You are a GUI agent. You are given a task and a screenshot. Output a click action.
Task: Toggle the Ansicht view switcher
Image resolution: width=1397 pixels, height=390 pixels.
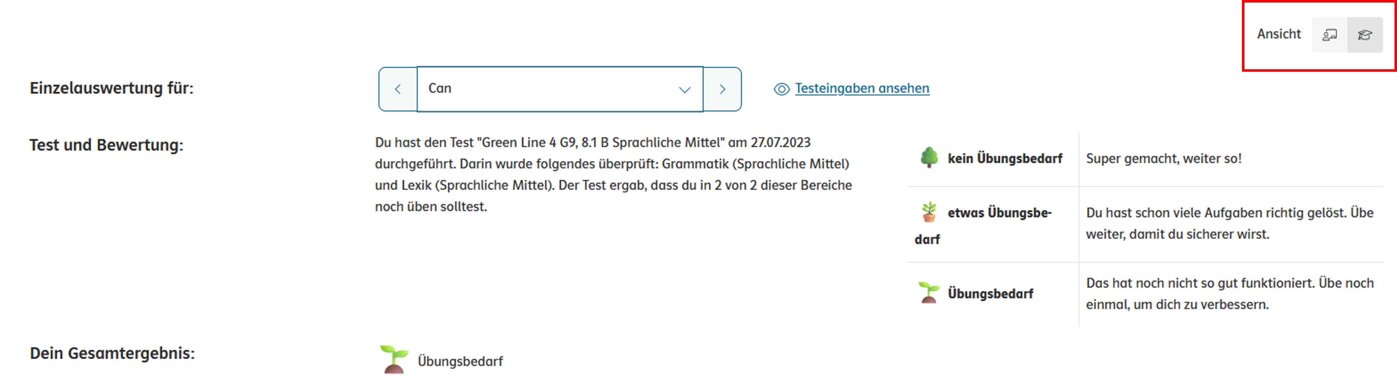pyautogui.click(x=1347, y=34)
